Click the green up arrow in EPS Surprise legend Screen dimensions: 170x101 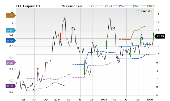(x=37, y=6)
